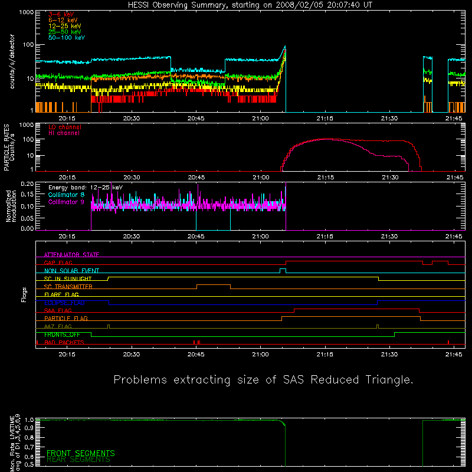Click the NON_SOLAR_EVENT raised bump near 21:05
The height and width of the screenshot is (472, 472).
[x=283, y=269]
